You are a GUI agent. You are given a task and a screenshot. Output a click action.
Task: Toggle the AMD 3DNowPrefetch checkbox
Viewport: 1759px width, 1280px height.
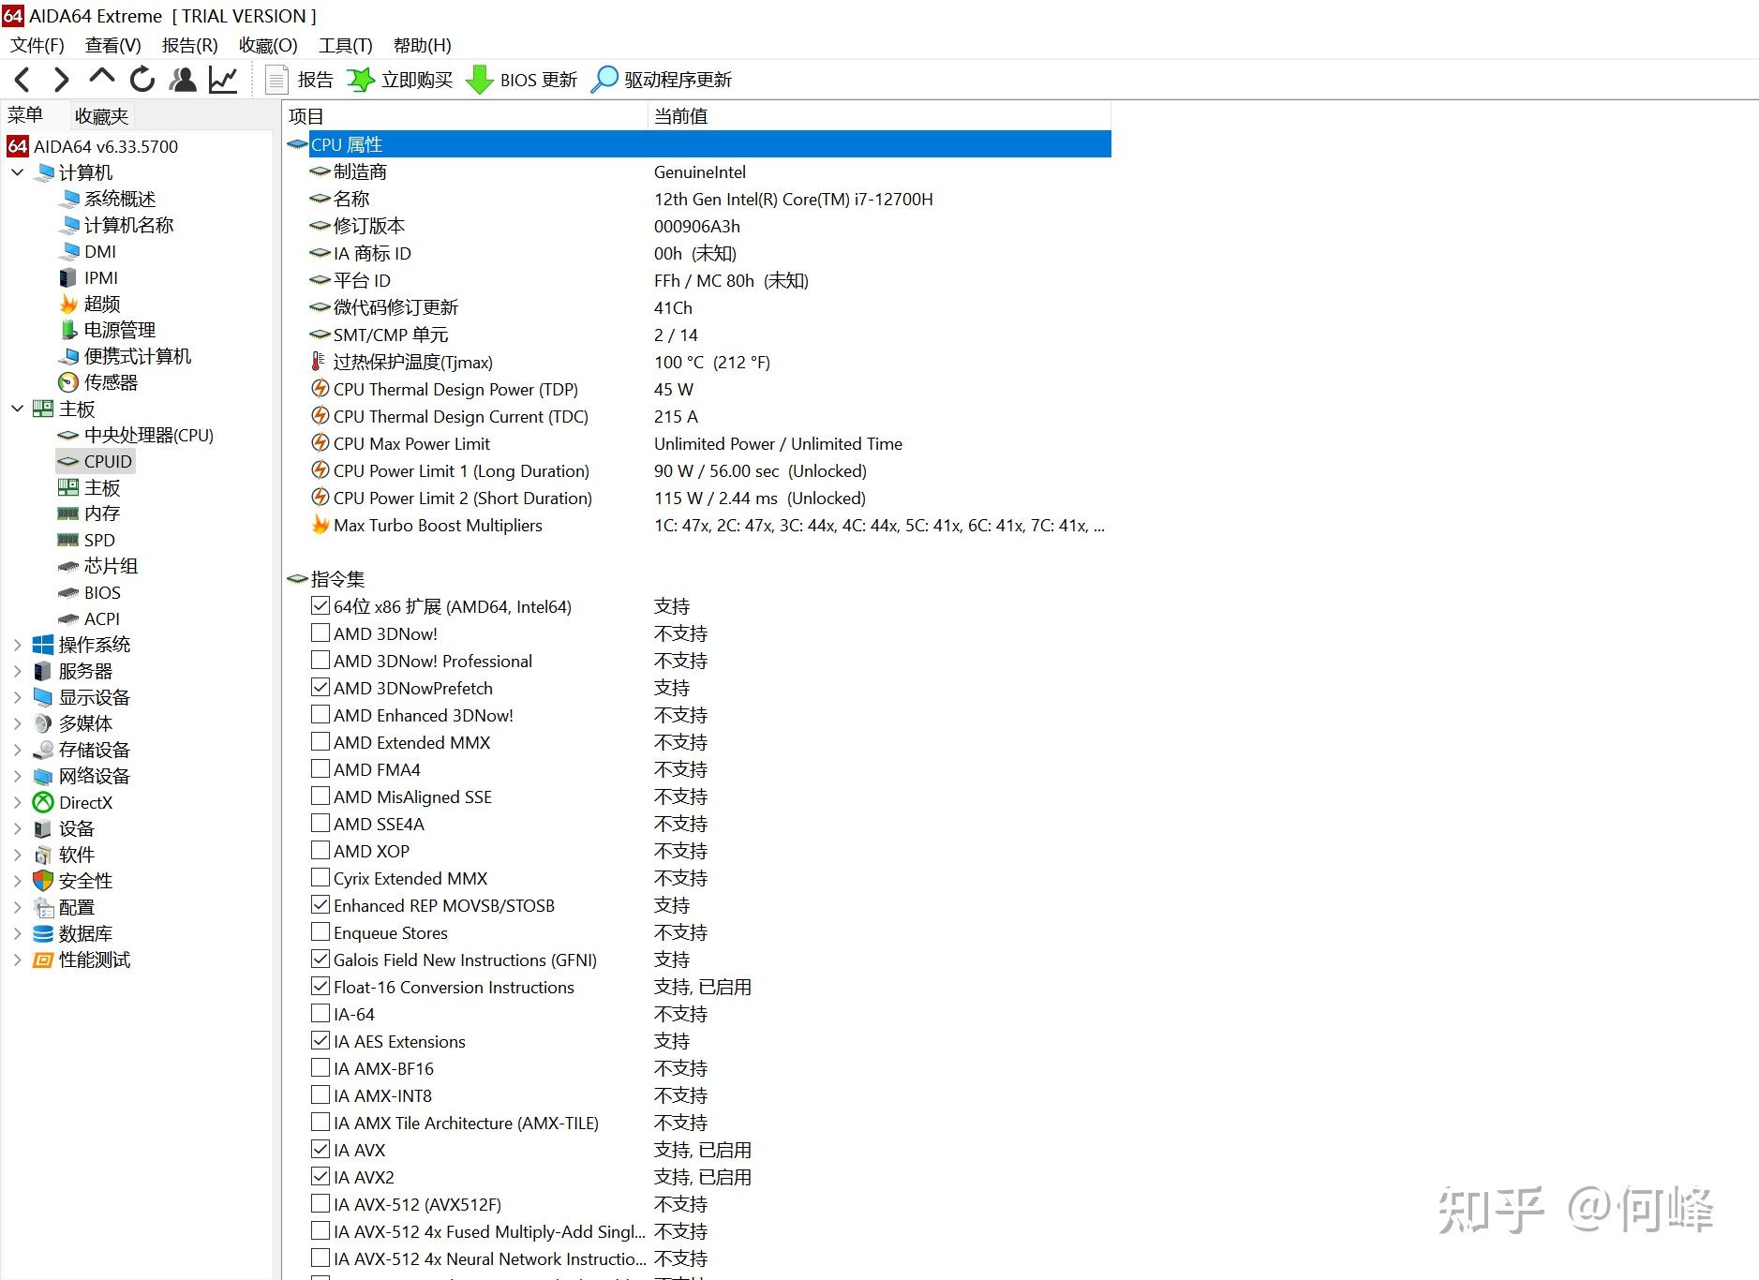(320, 687)
